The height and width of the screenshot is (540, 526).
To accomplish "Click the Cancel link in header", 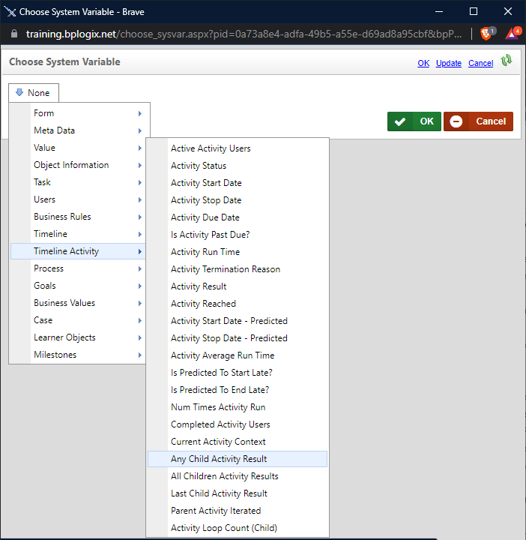I will [480, 63].
